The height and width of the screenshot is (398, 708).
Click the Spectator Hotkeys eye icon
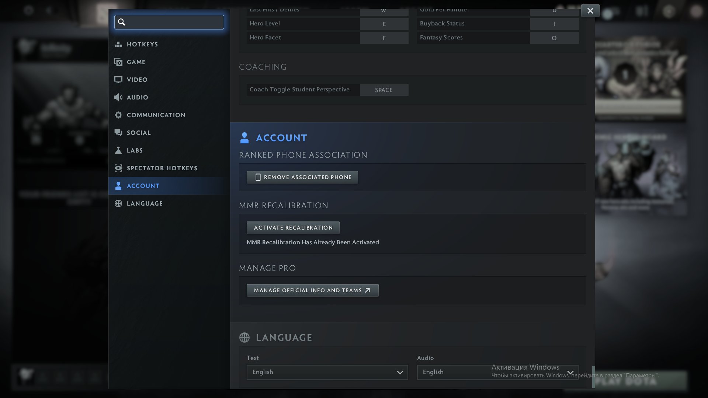pyautogui.click(x=118, y=168)
